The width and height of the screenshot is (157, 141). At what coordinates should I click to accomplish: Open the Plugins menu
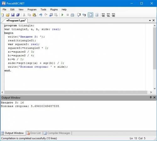(x=54, y=9)
